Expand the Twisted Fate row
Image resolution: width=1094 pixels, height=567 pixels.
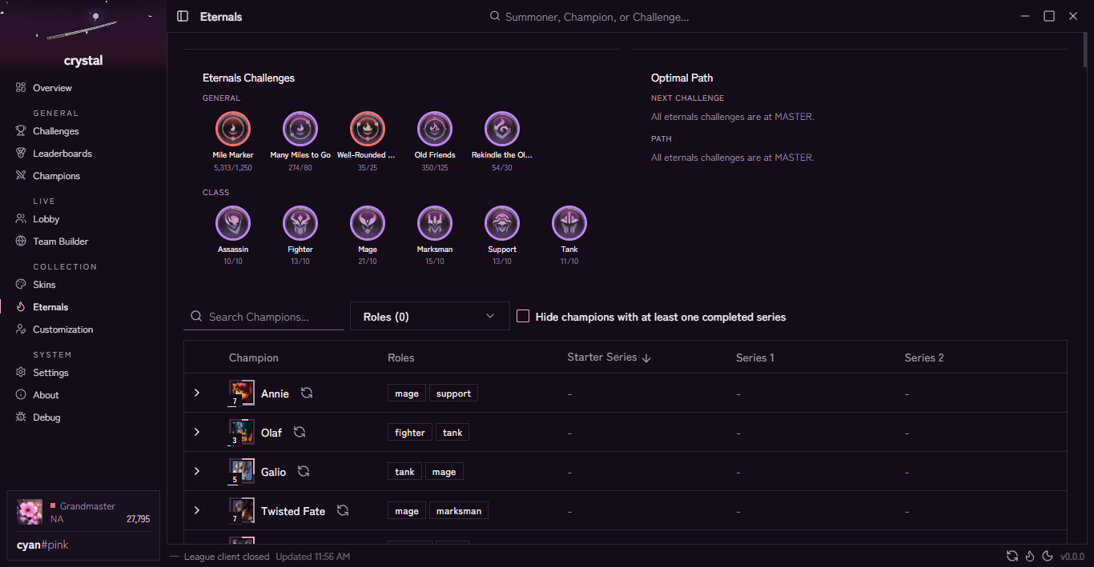(x=197, y=510)
